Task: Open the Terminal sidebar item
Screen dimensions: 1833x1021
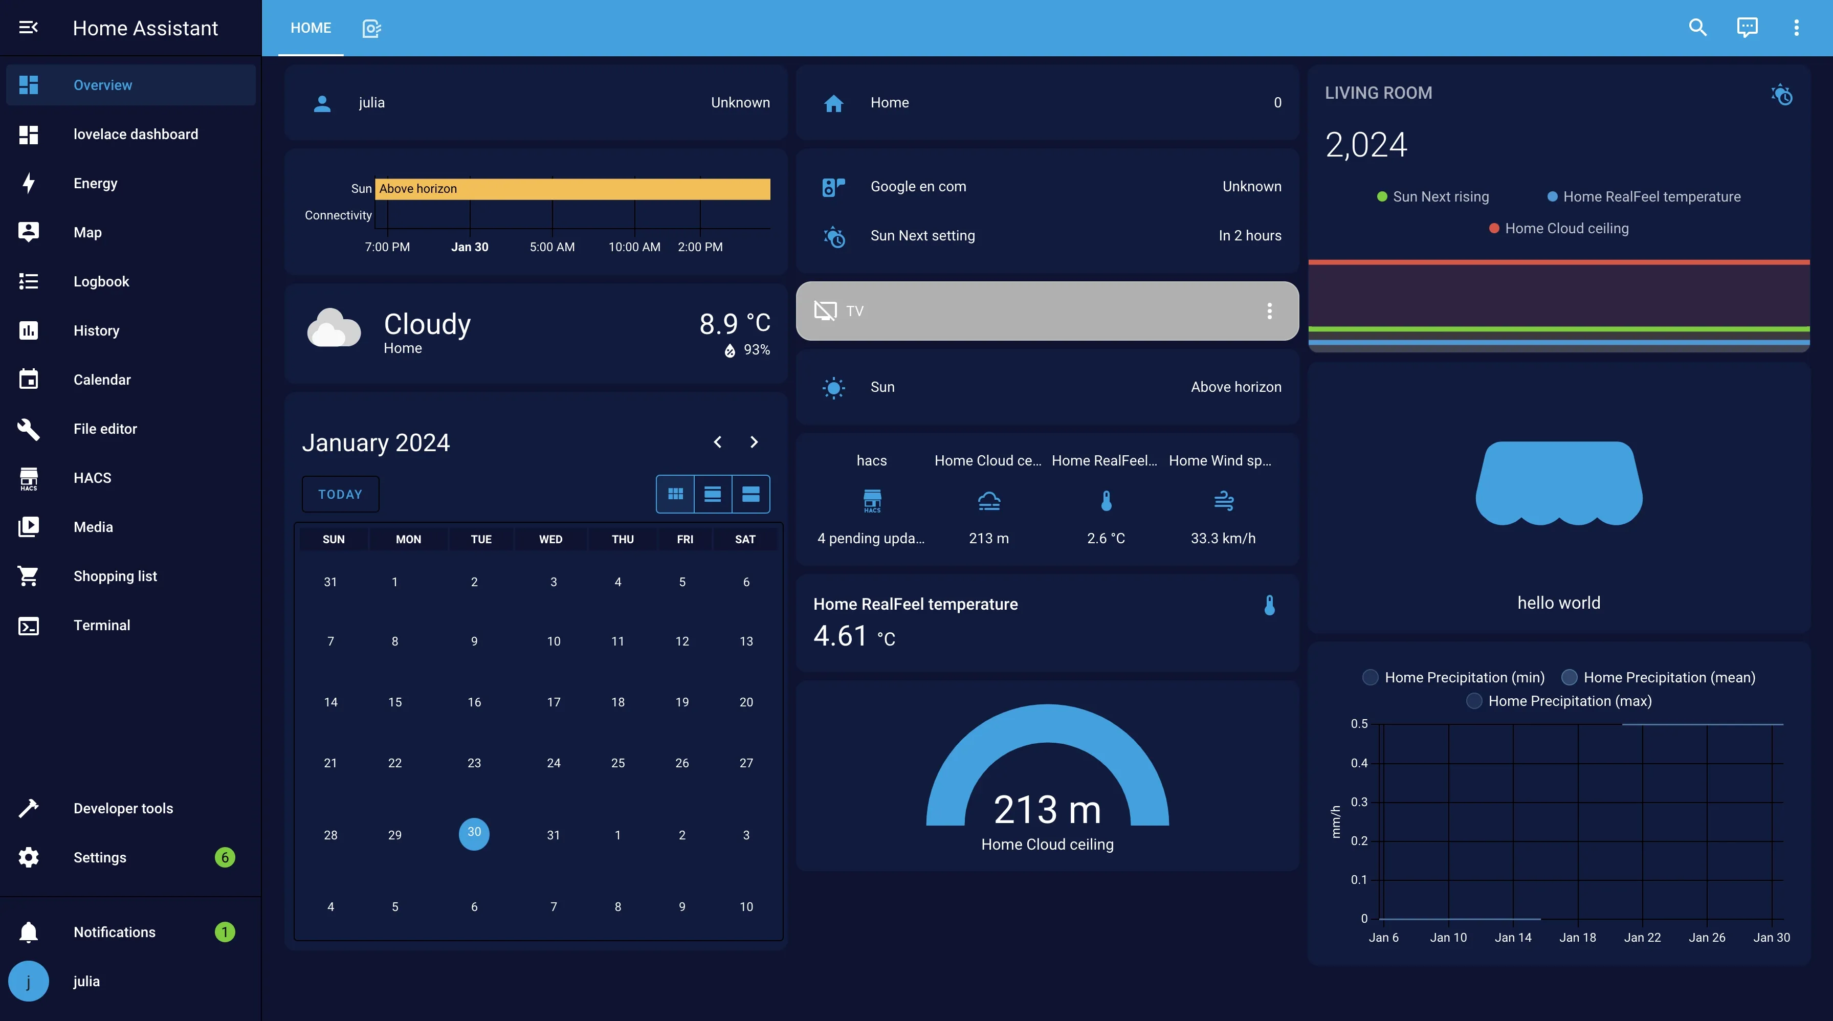Action: pyautogui.click(x=102, y=626)
